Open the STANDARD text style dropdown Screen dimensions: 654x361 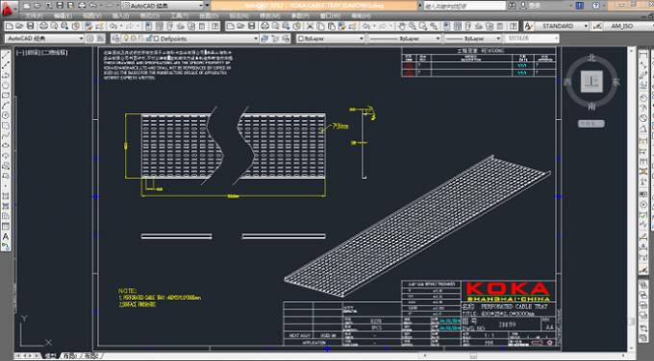click(586, 26)
